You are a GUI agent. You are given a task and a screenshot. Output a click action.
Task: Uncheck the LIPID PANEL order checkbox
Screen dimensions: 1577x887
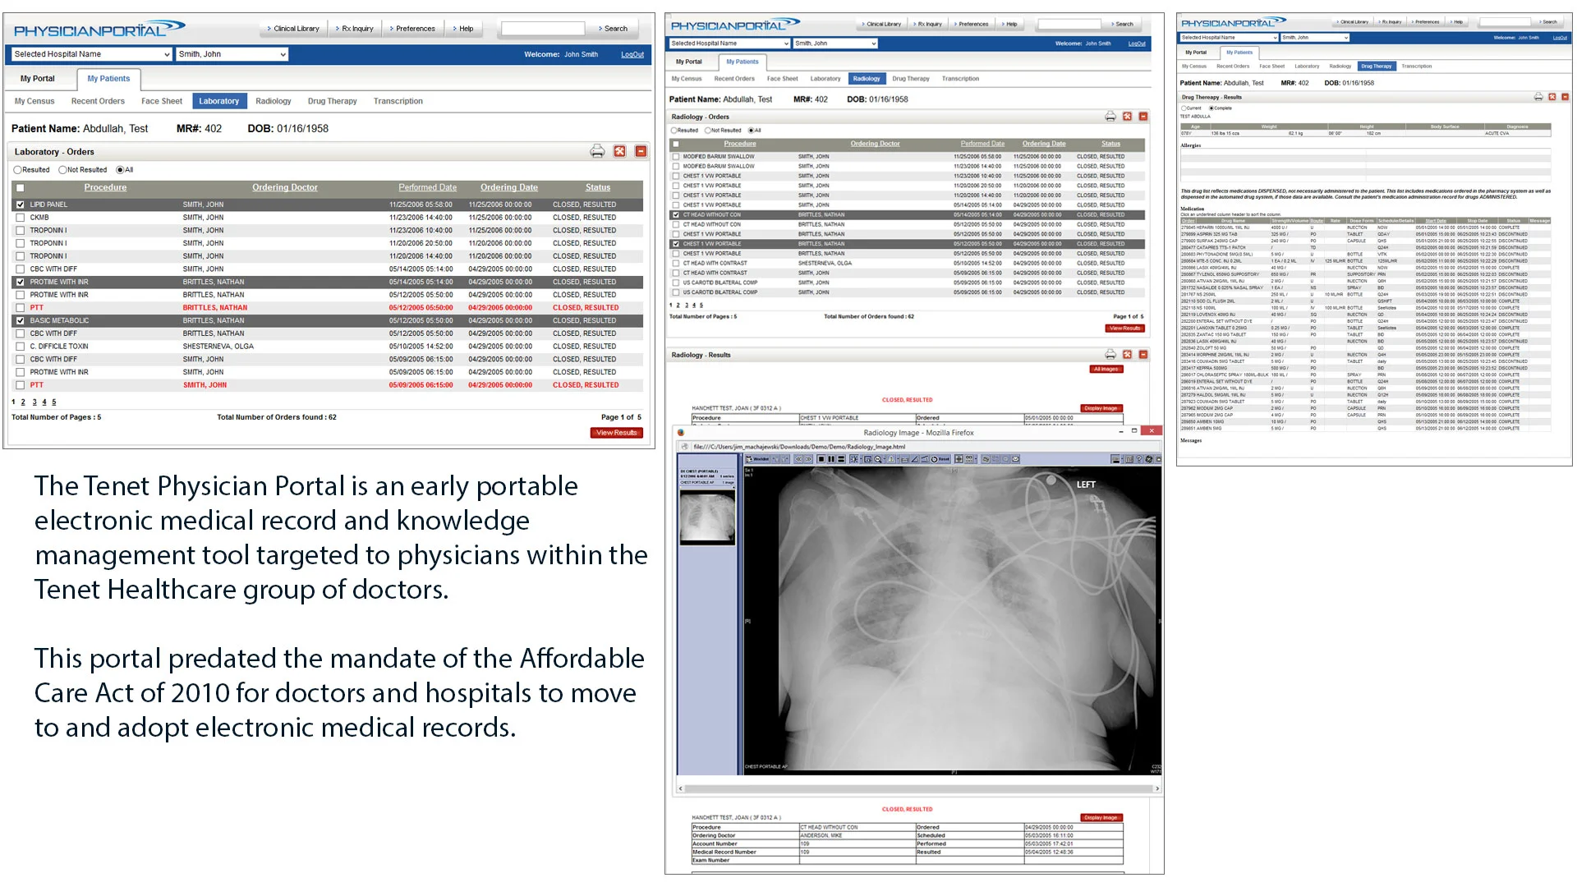pyautogui.click(x=21, y=205)
